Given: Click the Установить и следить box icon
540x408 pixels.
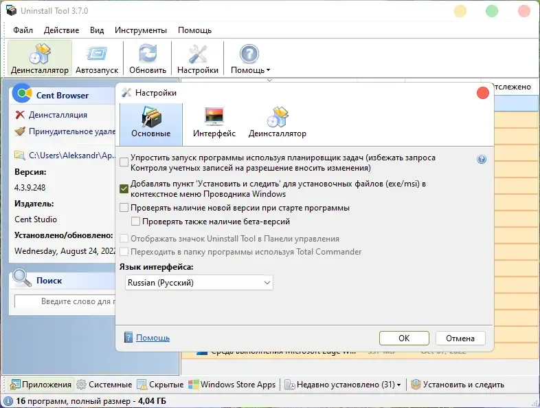Looking at the screenshot, I should click(x=416, y=385).
